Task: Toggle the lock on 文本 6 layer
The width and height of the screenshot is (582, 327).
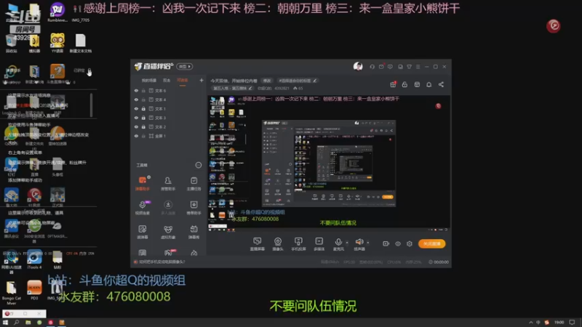Action: point(143,90)
